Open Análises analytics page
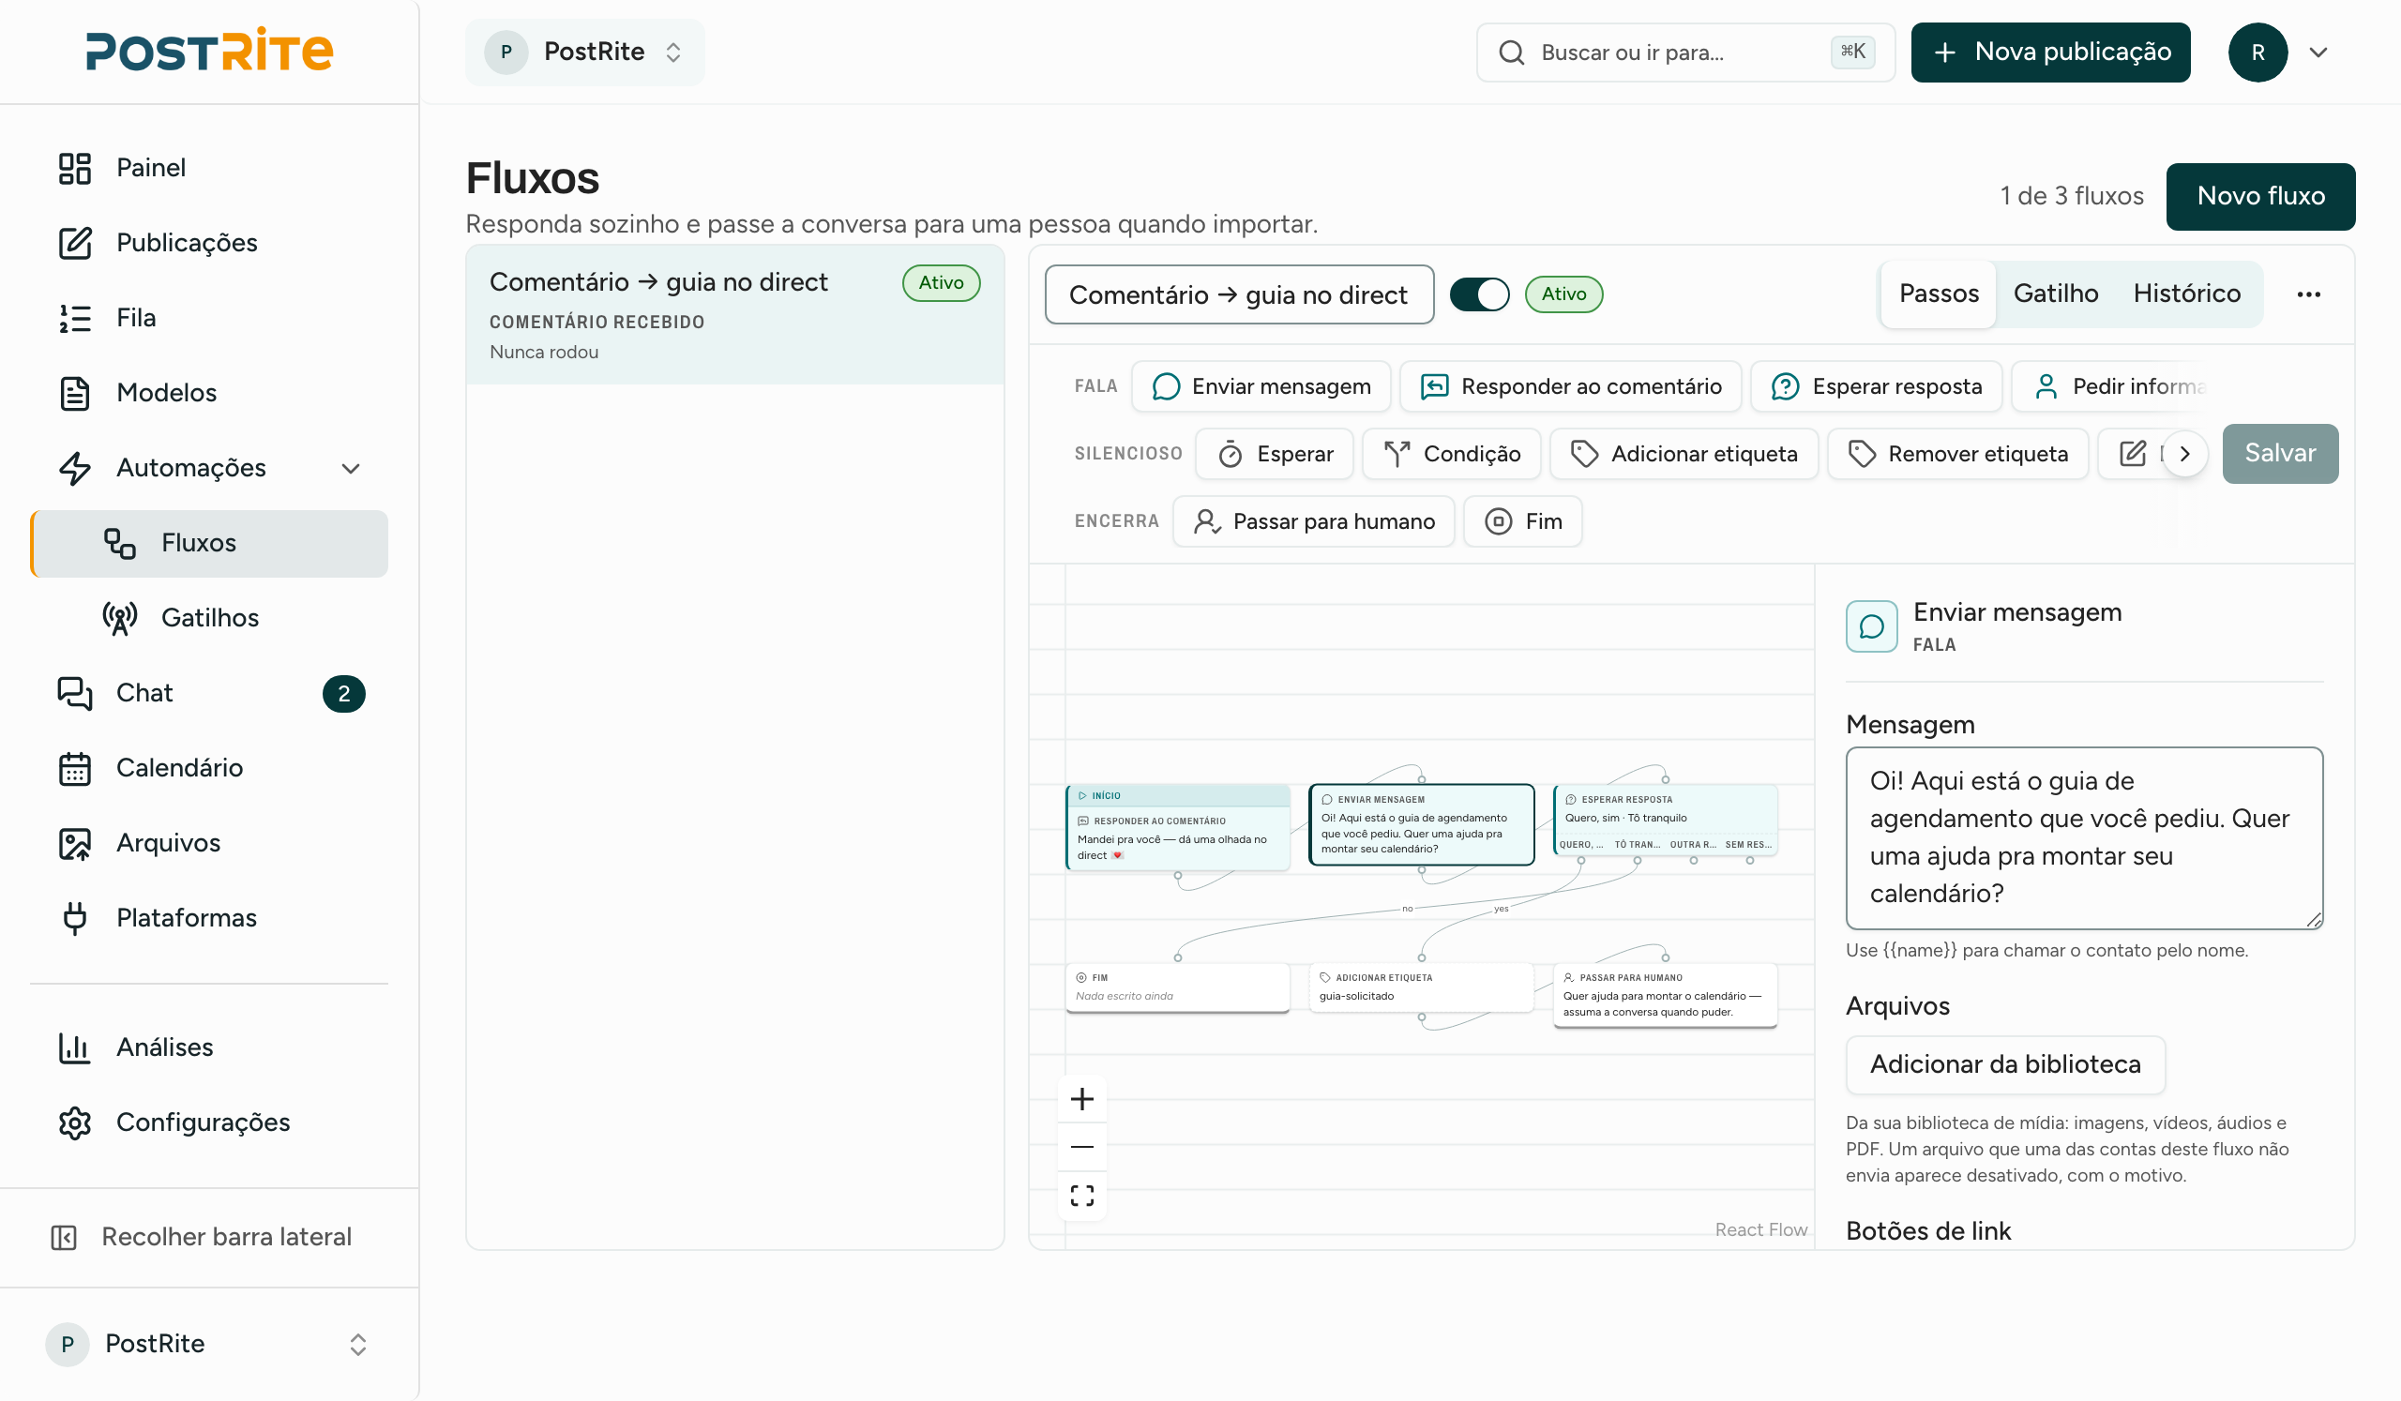The image size is (2401, 1401). 208,1047
